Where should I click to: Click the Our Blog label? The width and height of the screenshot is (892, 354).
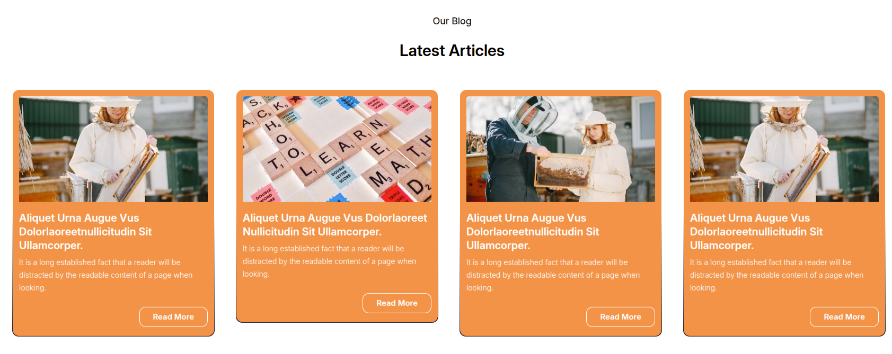(x=452, y=21)
